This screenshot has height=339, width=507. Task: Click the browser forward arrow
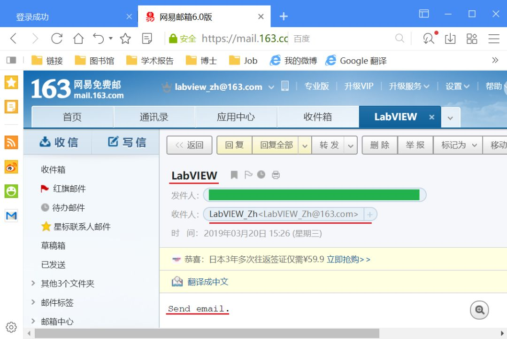pyautogui.click(x=35, y=39)
